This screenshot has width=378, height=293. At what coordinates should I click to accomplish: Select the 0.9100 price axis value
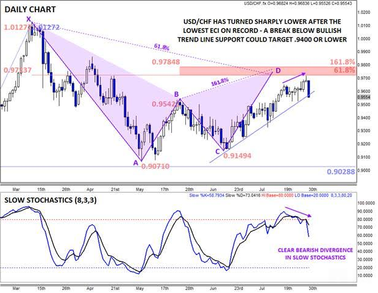click(364, 157)
